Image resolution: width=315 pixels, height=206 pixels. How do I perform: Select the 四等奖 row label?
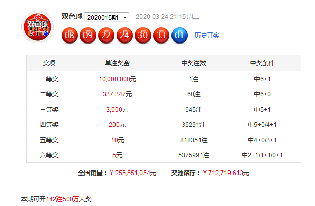[x=49, y=125]
